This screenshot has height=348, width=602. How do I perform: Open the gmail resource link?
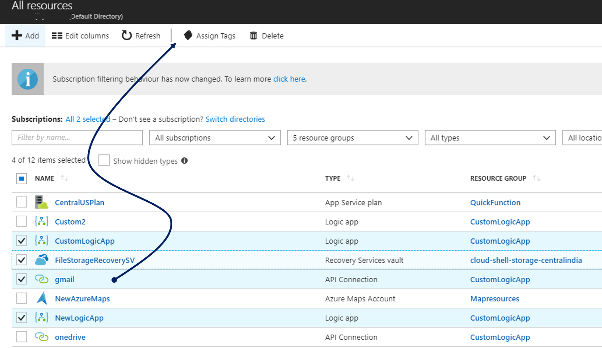[x=65, y=279]
